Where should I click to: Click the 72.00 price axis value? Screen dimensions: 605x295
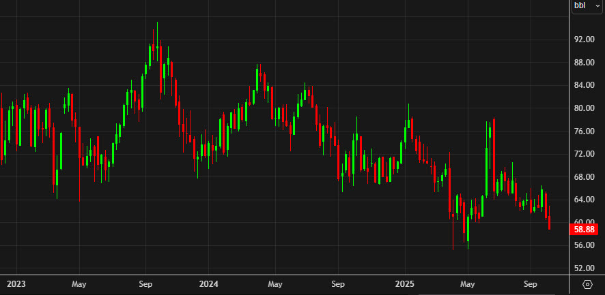point(584,154)
